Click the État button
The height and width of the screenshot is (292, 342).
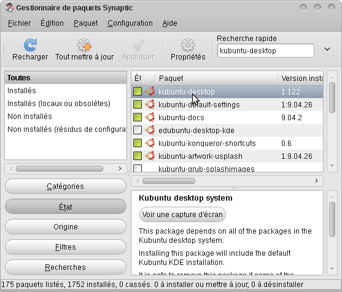pyautogui.click(x=66, y=207)
